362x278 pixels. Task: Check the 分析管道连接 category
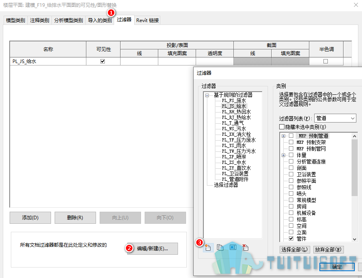[x=291, y=161]
